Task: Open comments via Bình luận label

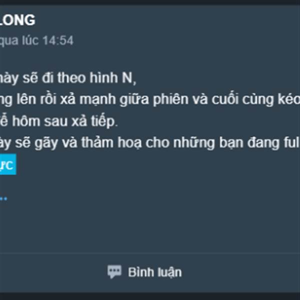Action: click(155, 272)
